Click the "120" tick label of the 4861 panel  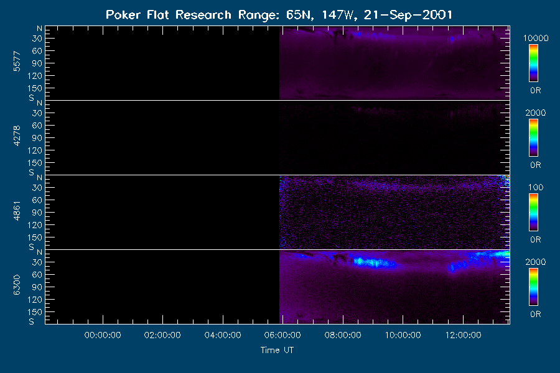coord(35,225)
